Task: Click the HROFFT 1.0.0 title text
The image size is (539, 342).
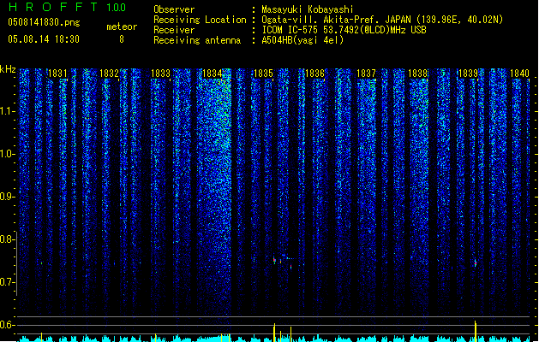Action: click(68, 7)
